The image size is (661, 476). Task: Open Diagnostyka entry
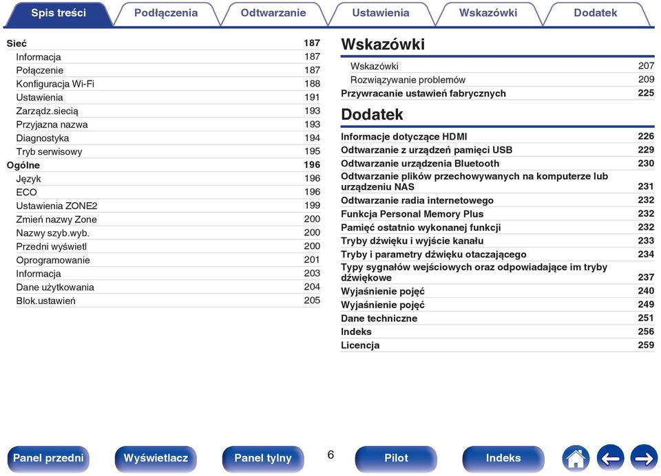pos(168,138)
